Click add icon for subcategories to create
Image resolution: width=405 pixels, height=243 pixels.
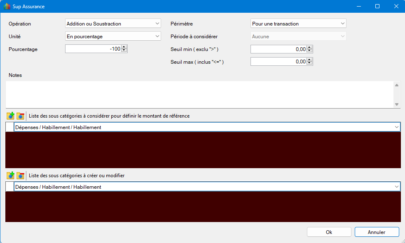coord(11,176)
